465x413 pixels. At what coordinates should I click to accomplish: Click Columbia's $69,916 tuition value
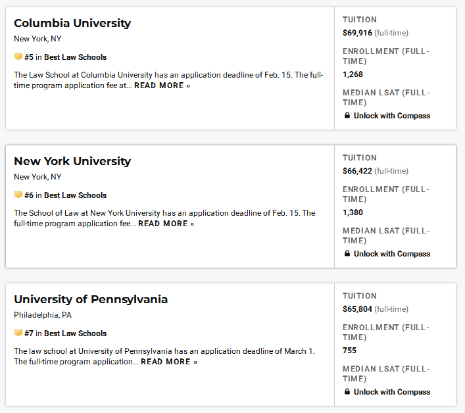357,33
